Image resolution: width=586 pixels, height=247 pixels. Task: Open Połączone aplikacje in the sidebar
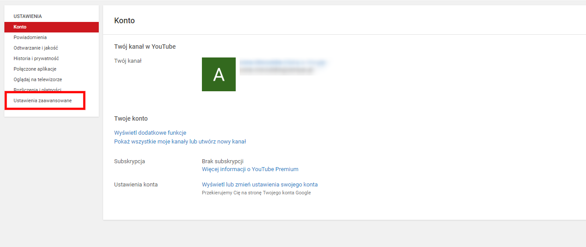click(x=35, y=69)
